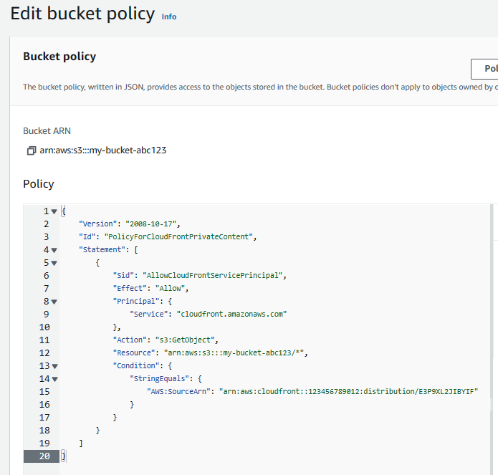Collapse the Statement array fold on line 4
The height and width of the screenshot is (475, 498).
click(x=54, y=250)
